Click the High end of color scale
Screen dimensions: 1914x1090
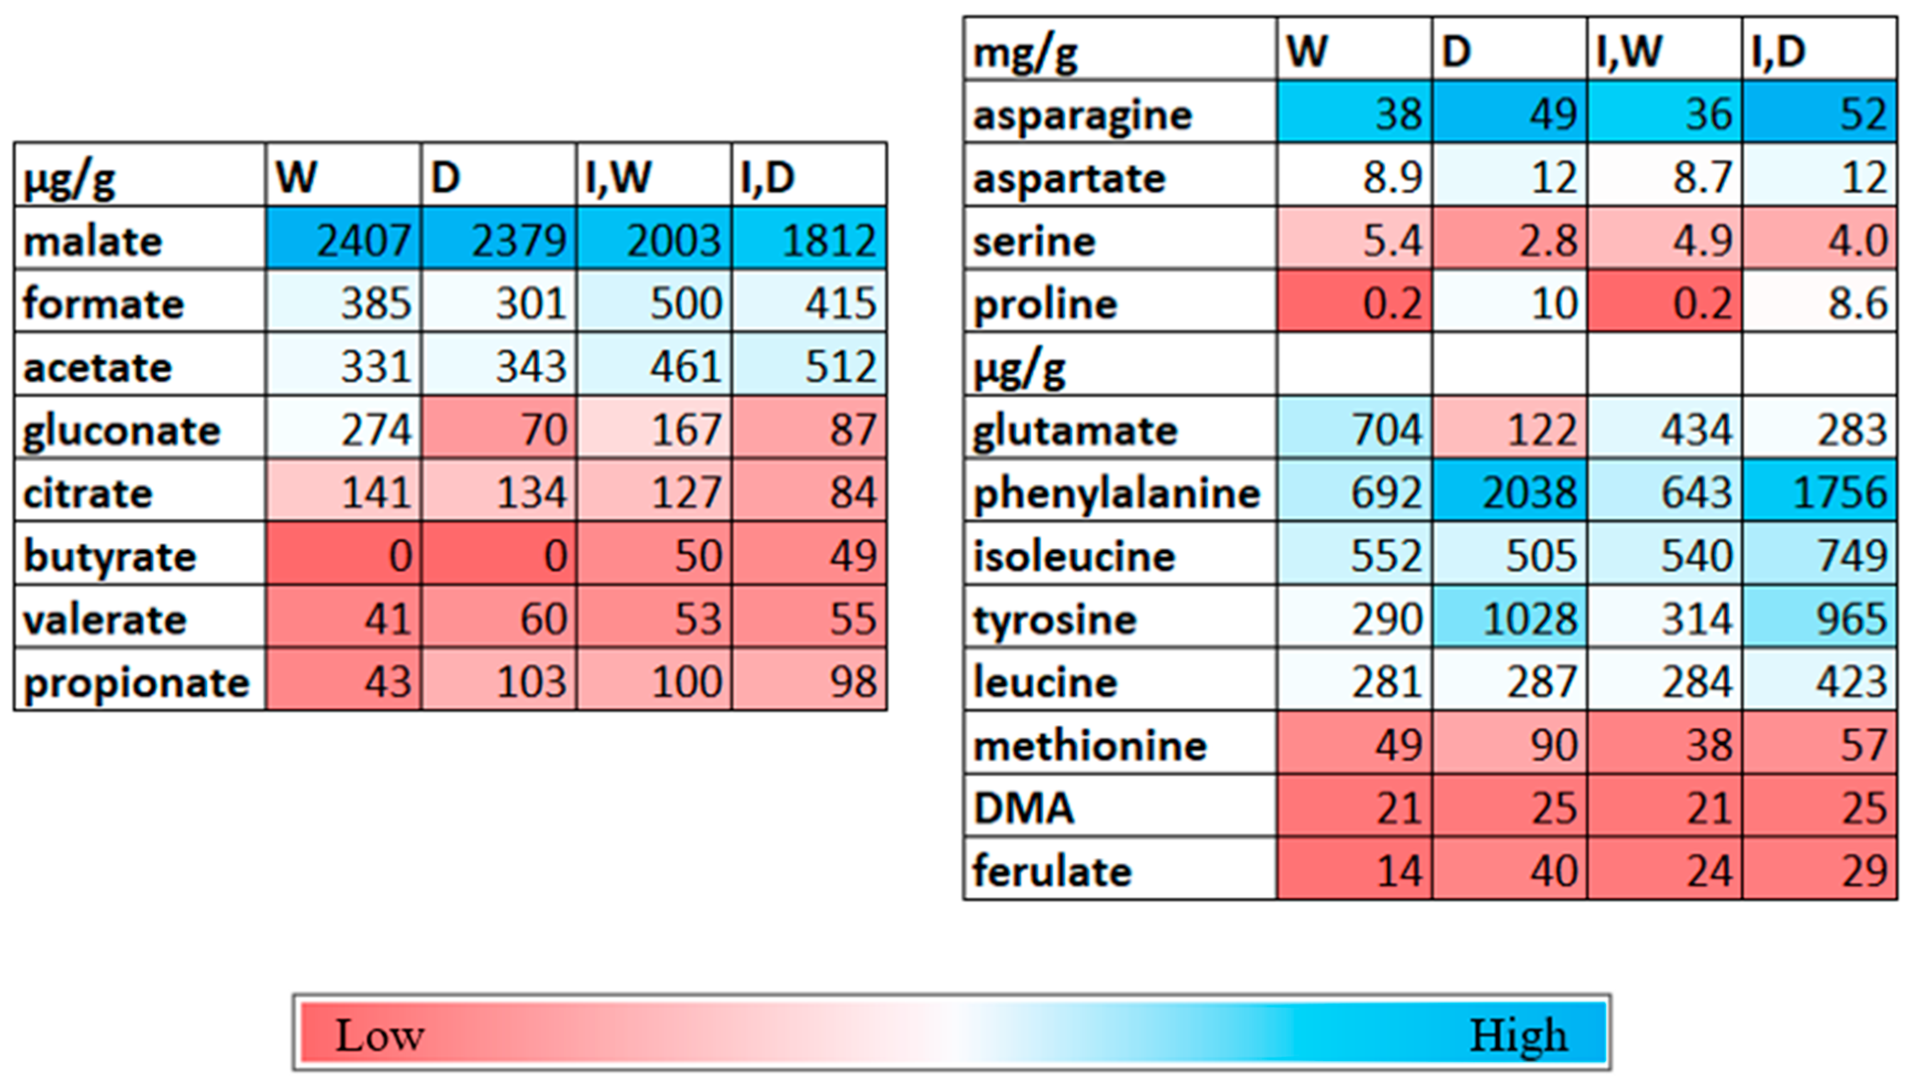[1517, 1036]
